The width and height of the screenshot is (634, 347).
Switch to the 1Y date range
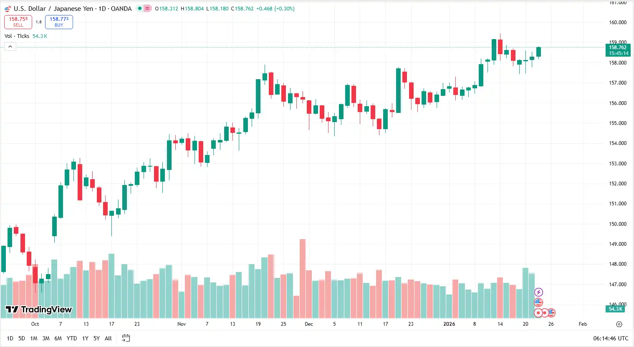click(x=85, y=338)
